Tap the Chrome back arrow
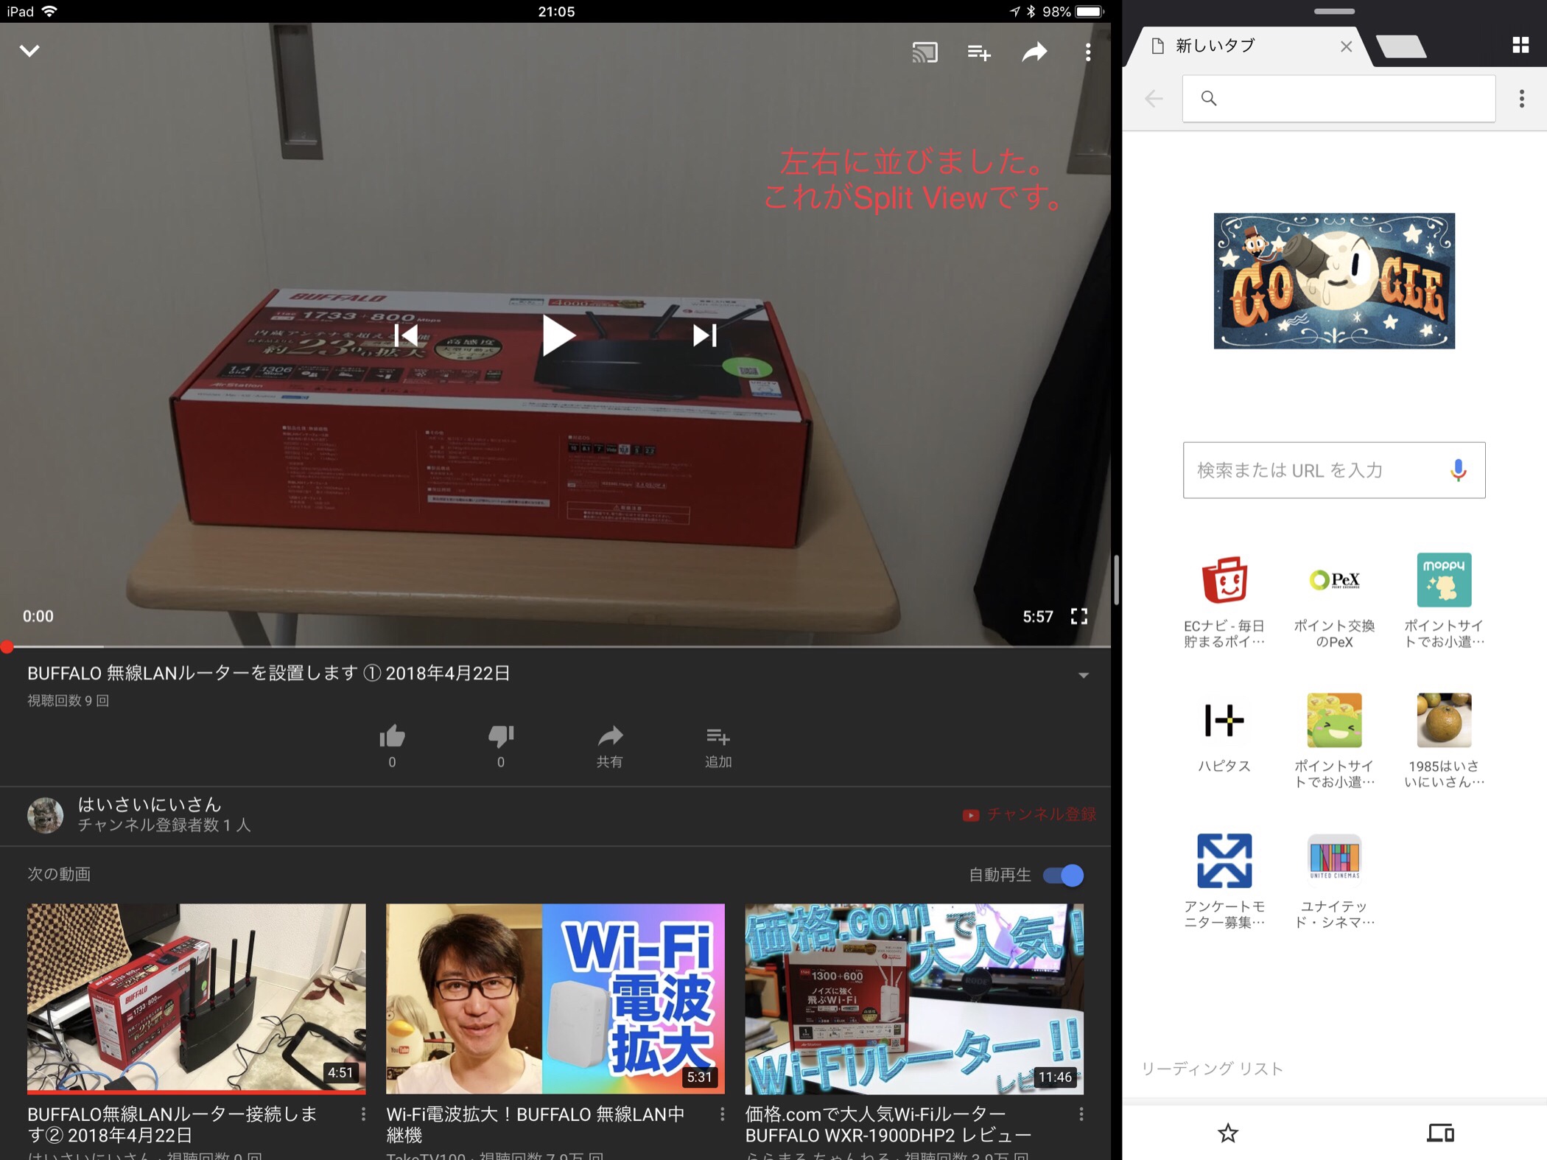The width and height of the screenshot is (1547, 1160). point(1154,98)
